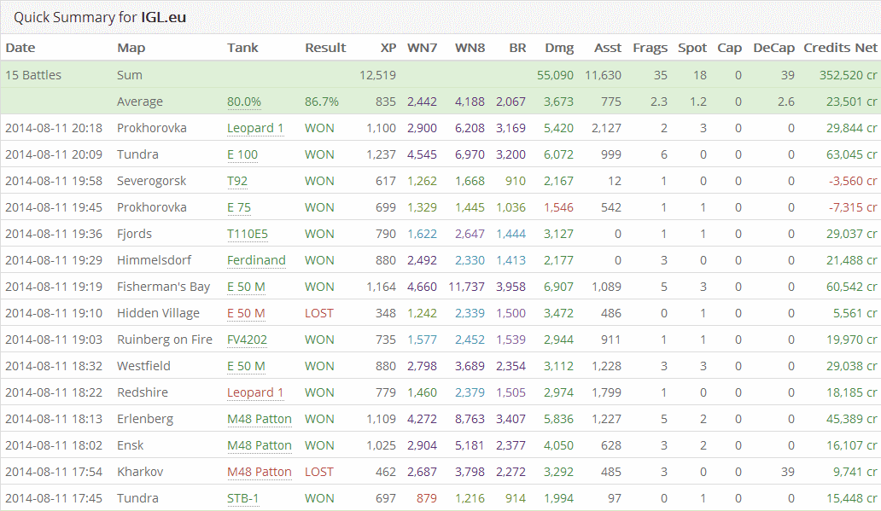Open M48 Patton link in Ensk row

coord(259,444)
